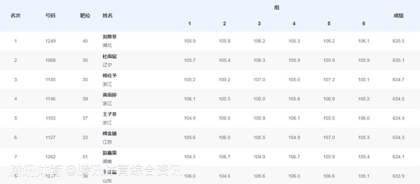Select the 靶位 column header
The height and width of the screenshot is (184, 420).
(x=85, y=16)
